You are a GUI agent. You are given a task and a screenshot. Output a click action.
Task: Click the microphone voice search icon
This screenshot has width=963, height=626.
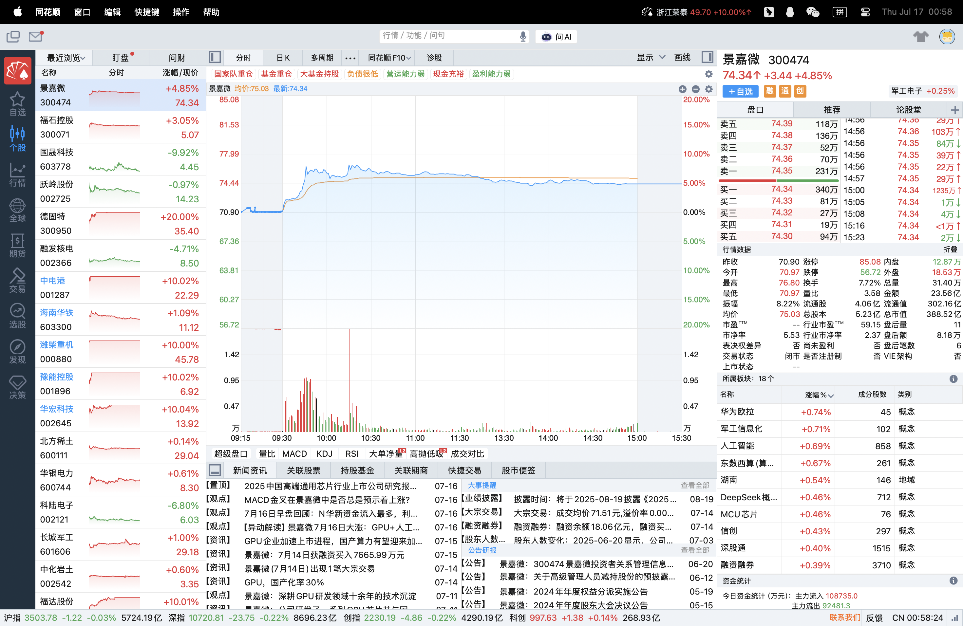pyautogui.click(x=523, y=36)
